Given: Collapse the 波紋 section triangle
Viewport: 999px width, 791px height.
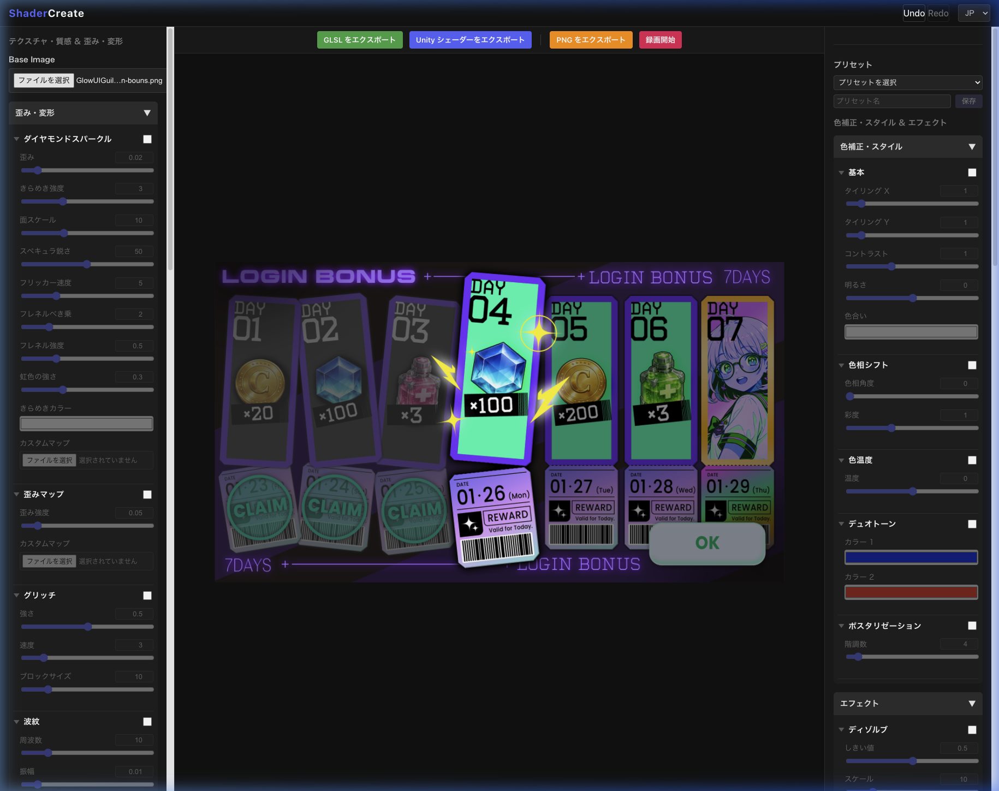Looking at the screenshot, I should [16, 722].
